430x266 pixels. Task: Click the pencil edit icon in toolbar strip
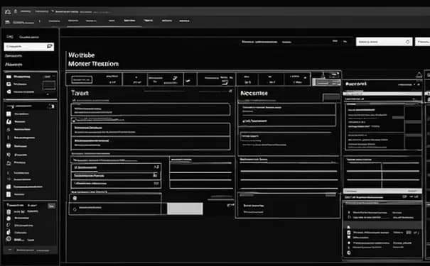[x=175, y=79]
